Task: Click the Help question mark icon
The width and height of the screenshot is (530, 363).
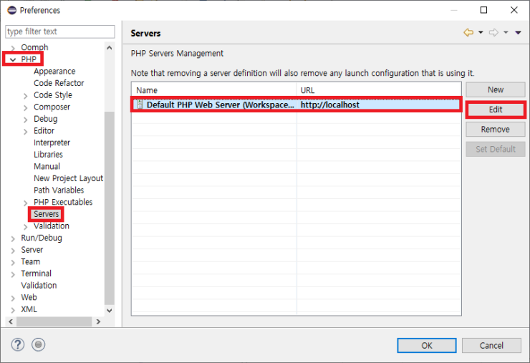Action: tap(18, 345)
